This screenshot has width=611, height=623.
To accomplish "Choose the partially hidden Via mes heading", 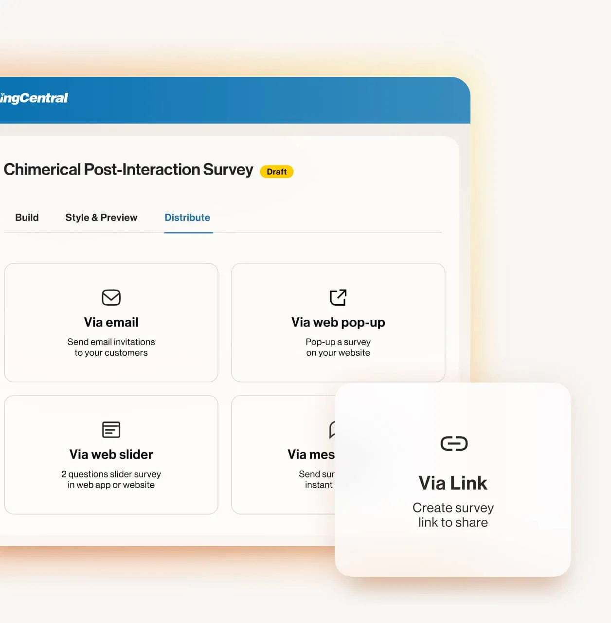I will click(311, 454).
